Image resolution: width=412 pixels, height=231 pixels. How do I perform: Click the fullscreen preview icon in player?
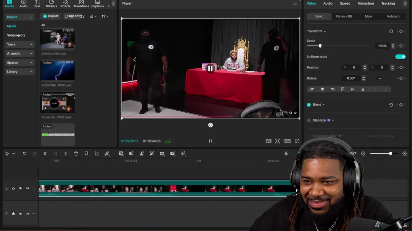(297, 141)
